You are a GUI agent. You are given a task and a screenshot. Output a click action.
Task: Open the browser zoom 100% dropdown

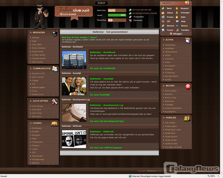(x=218, y=176)
